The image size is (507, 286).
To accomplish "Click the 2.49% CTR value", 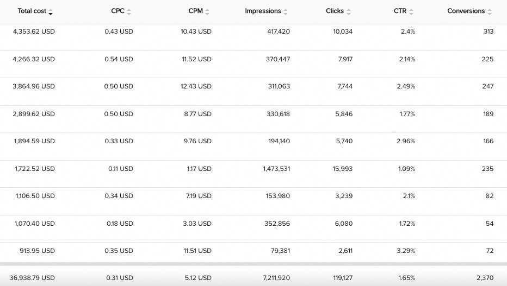I will (406, 86).
